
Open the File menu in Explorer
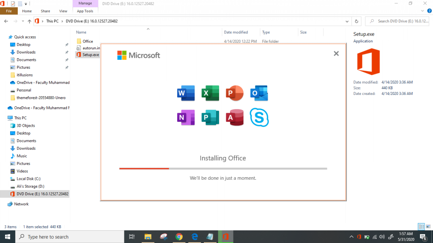(9, 11)
